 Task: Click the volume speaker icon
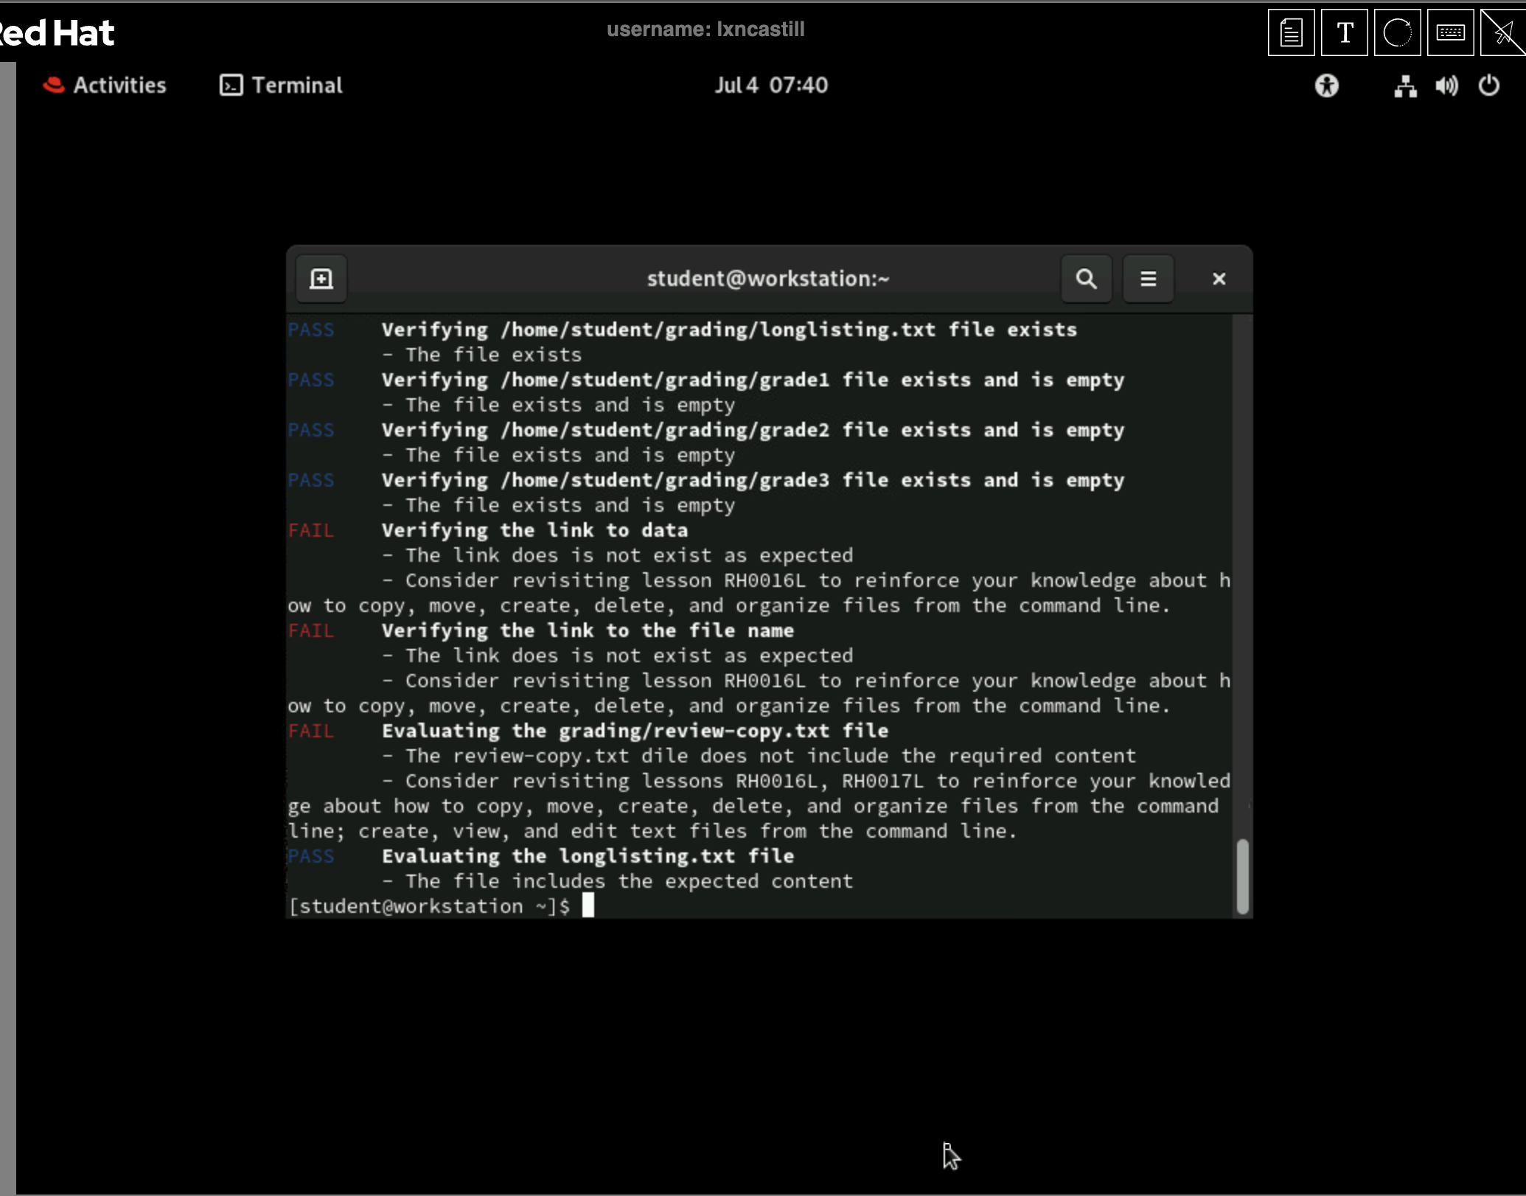(x=1446, y=86)
